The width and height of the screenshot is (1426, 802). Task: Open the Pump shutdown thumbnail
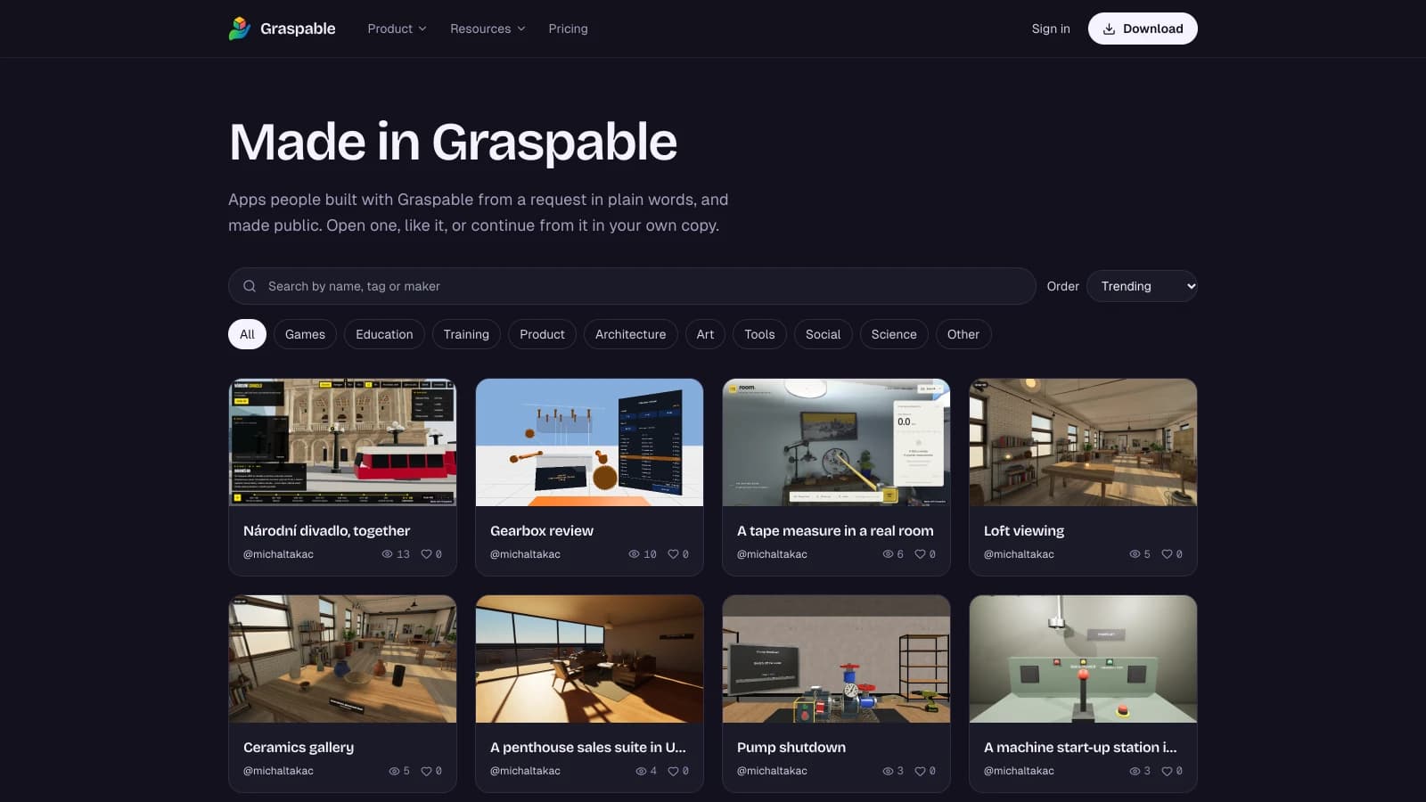(836, 659)
